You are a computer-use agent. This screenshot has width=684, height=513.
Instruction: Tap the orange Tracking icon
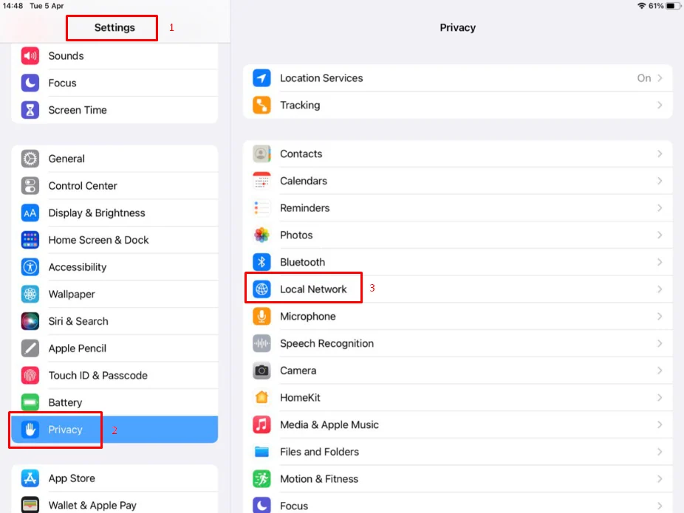pyautogui.click(x=261, y=105)
